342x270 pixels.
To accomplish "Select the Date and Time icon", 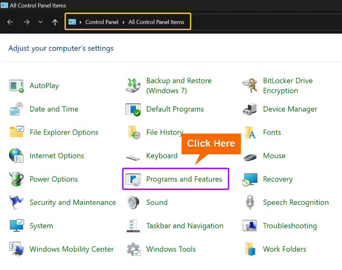I will tap(16, 109).
